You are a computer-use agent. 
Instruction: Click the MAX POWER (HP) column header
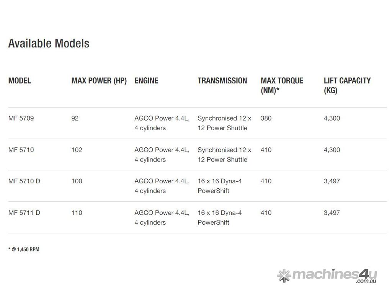[x=99, y=81]
